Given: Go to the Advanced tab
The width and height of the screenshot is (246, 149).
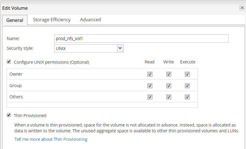Looking at the screenshot, I should tap(90, 20).
